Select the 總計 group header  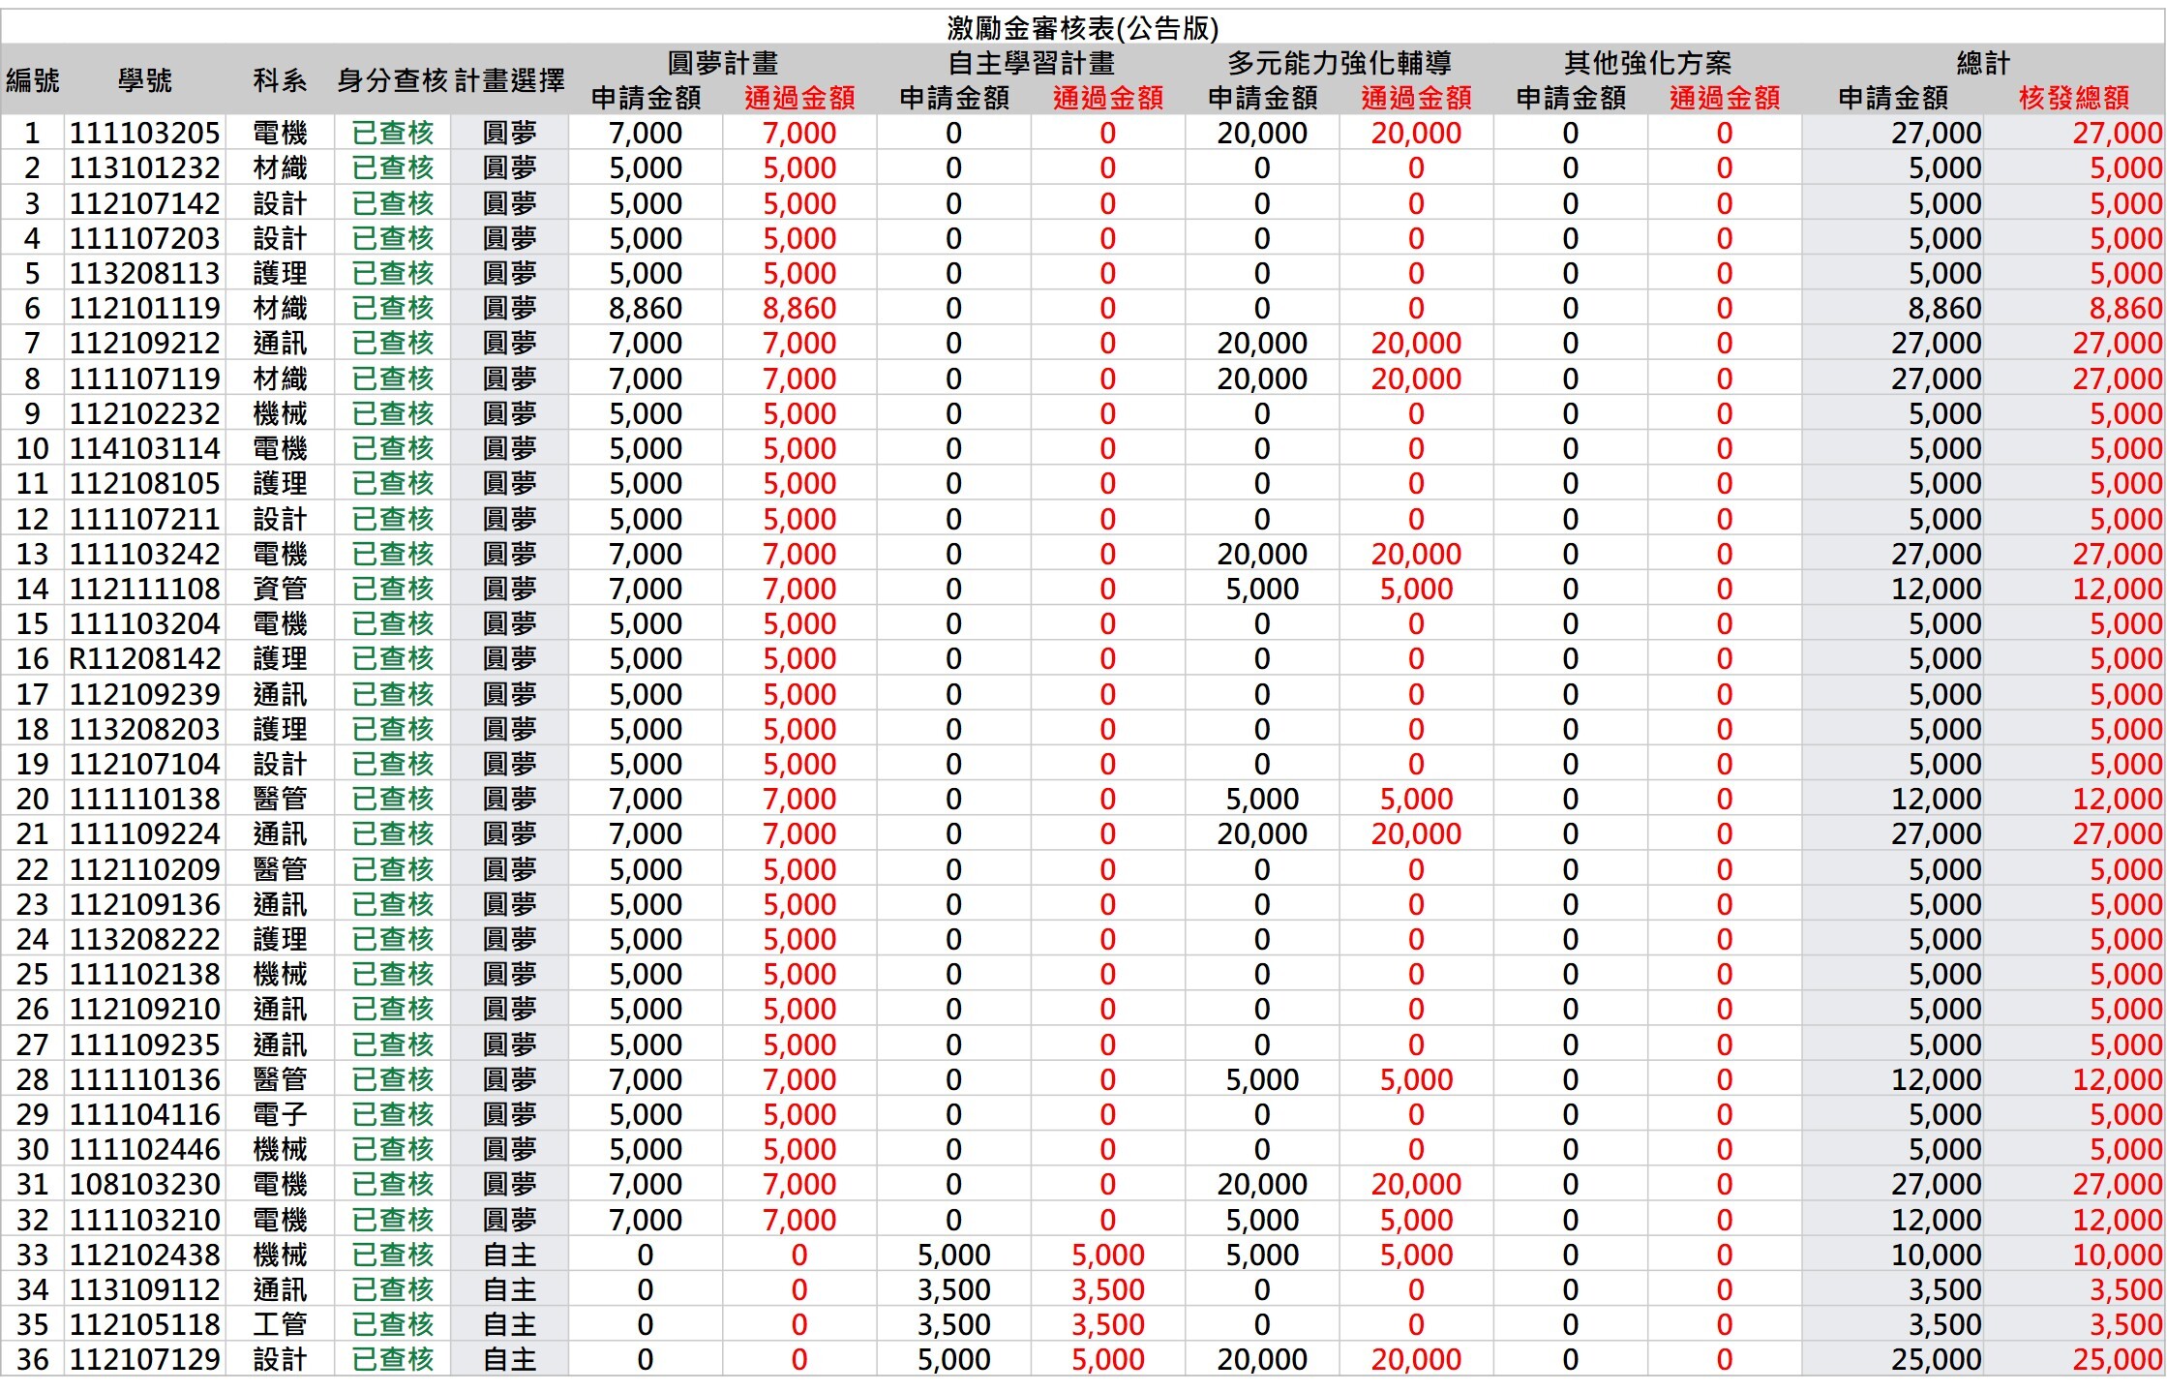point(1983,64)
